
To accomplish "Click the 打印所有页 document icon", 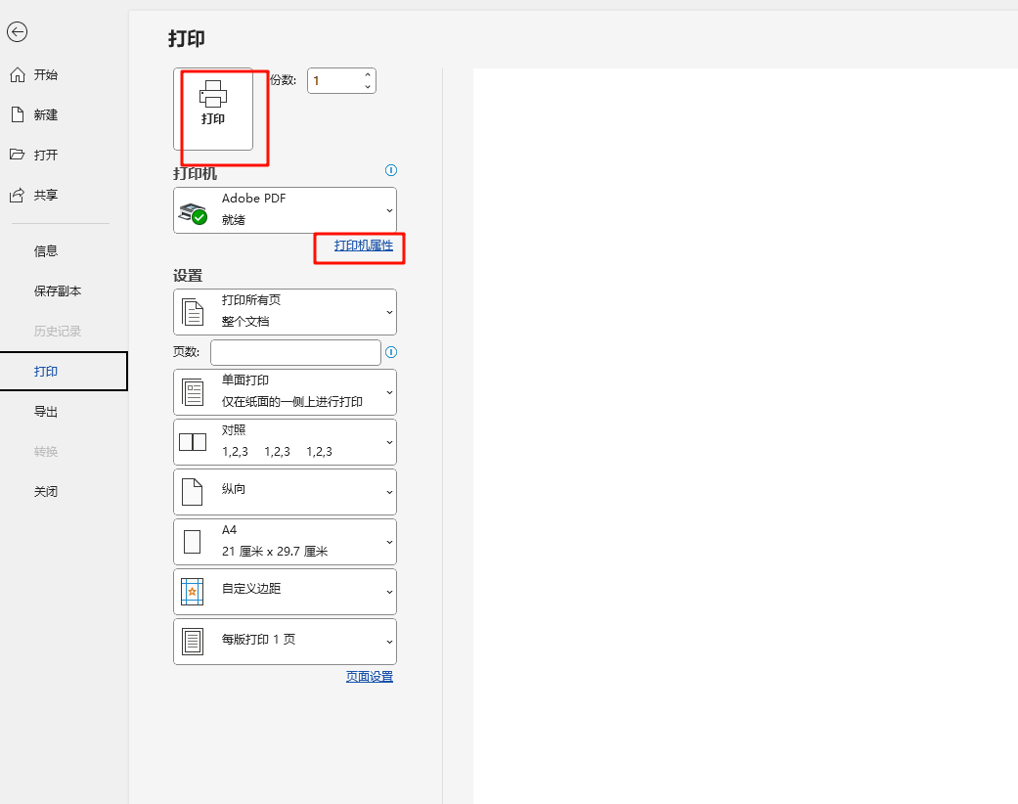I will pyautogui.click(x=193, y=312).
